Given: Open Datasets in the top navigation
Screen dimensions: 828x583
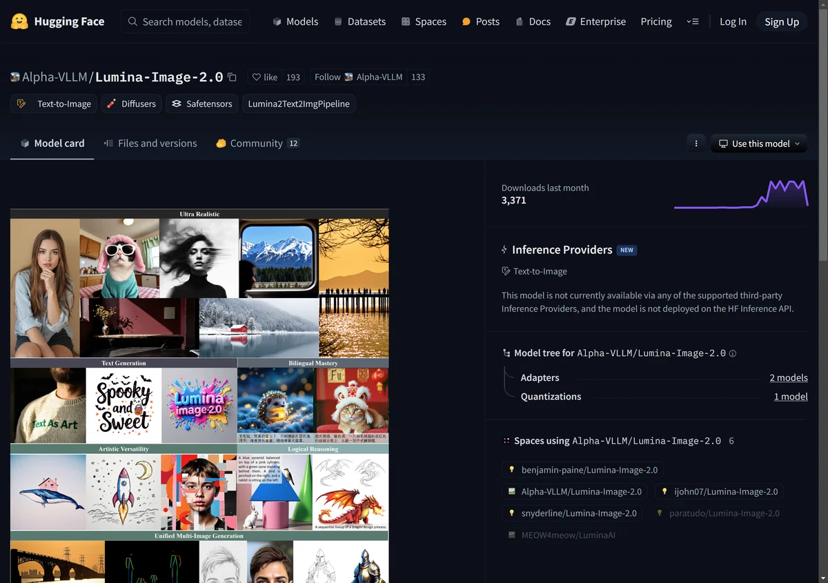Looking at the screenshot, I should pyautogui.click(x=359, y=21).
